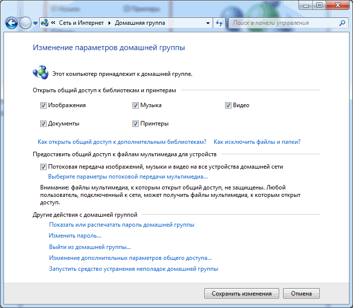Click the Refresh button
The image size is (353, 308).
point(219,23)
